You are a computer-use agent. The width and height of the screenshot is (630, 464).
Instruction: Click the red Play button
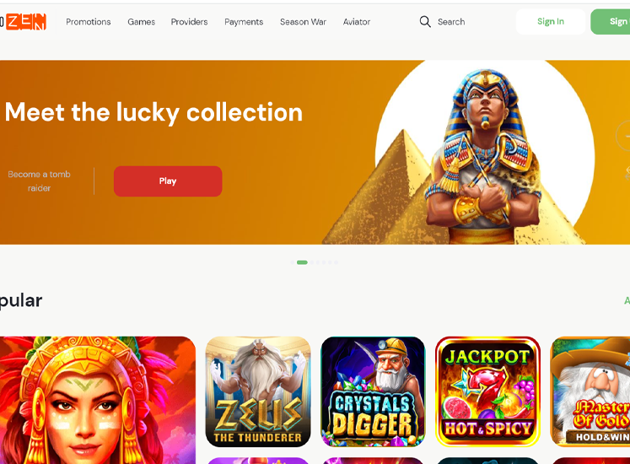168,181
